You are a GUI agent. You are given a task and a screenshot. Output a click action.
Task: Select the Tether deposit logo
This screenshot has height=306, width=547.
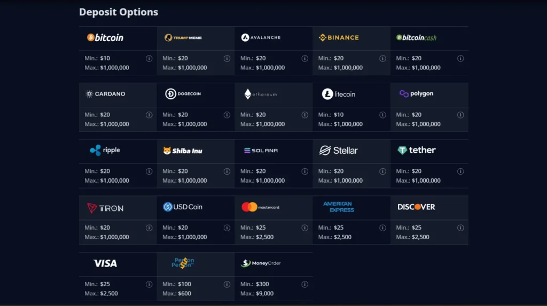(x=417, y=150)
